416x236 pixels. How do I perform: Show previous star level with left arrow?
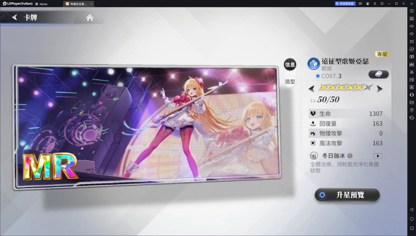pos(312,88)
